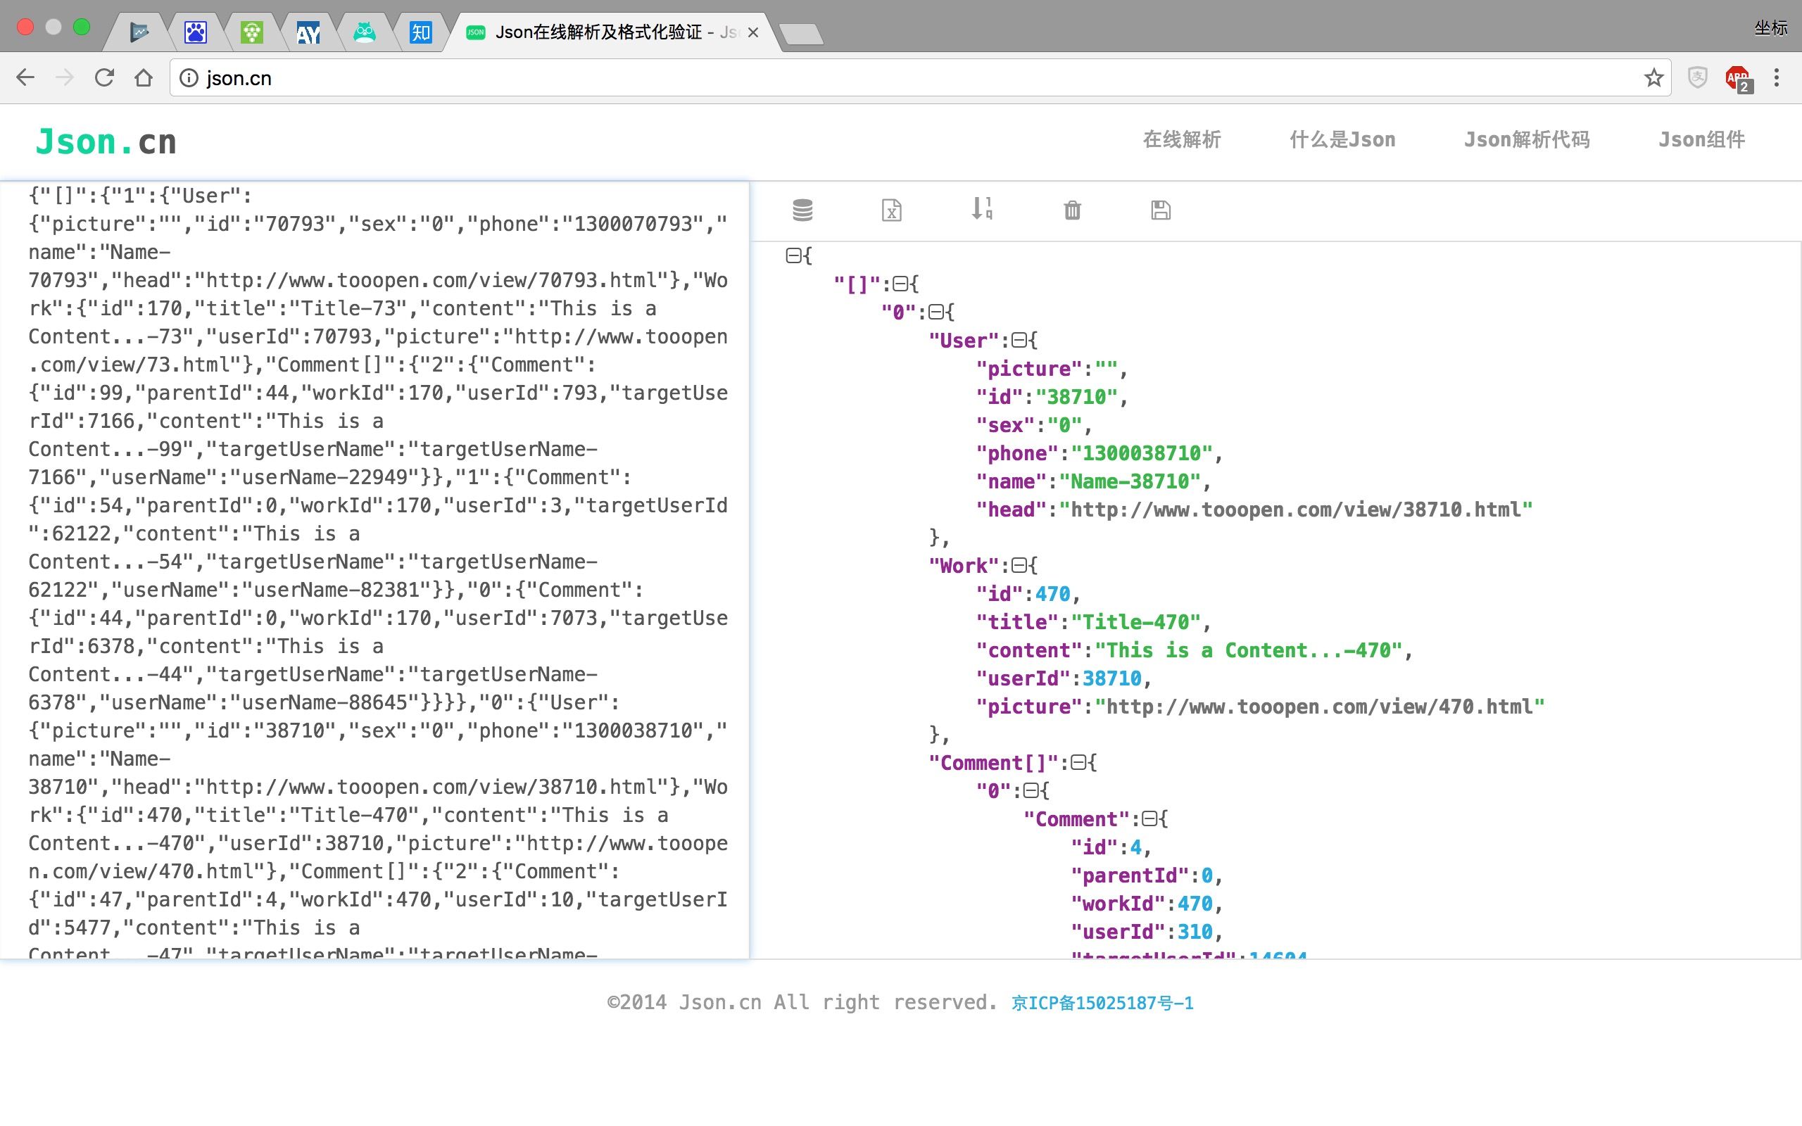Switch to the green icon pinned tab

[252, 32]
